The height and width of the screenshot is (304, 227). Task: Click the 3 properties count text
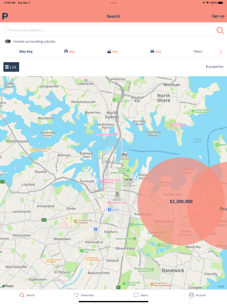pos(214,66)
